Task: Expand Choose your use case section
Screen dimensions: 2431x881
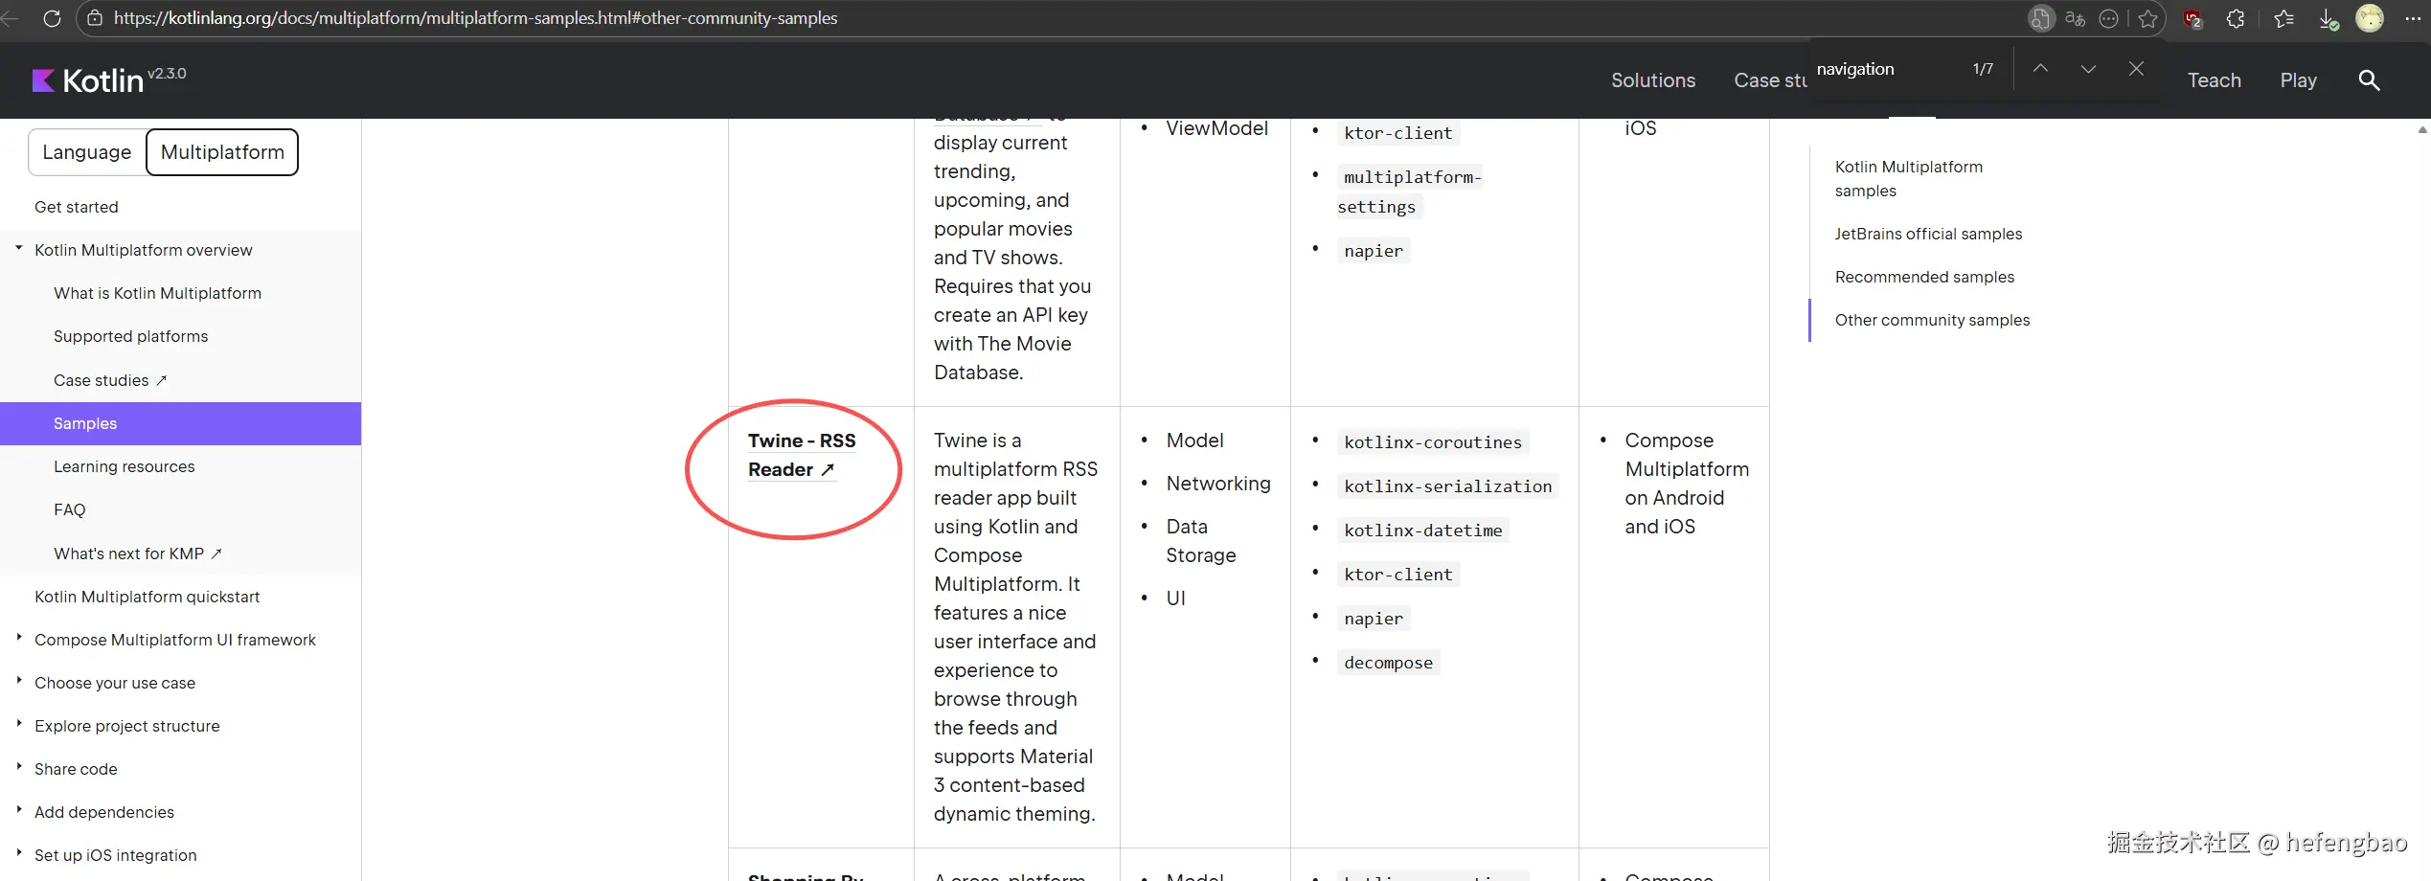Action: point(18,682)
